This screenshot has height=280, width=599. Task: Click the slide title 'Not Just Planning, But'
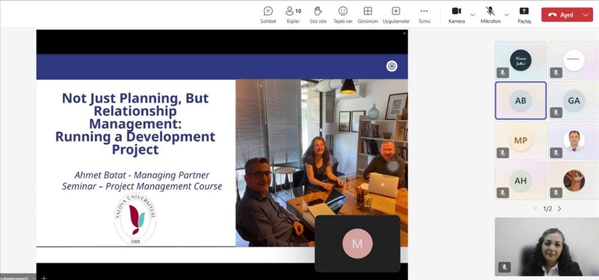(x=135, y=98)
